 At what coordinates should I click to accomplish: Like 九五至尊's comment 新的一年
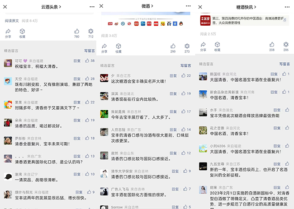287,164
